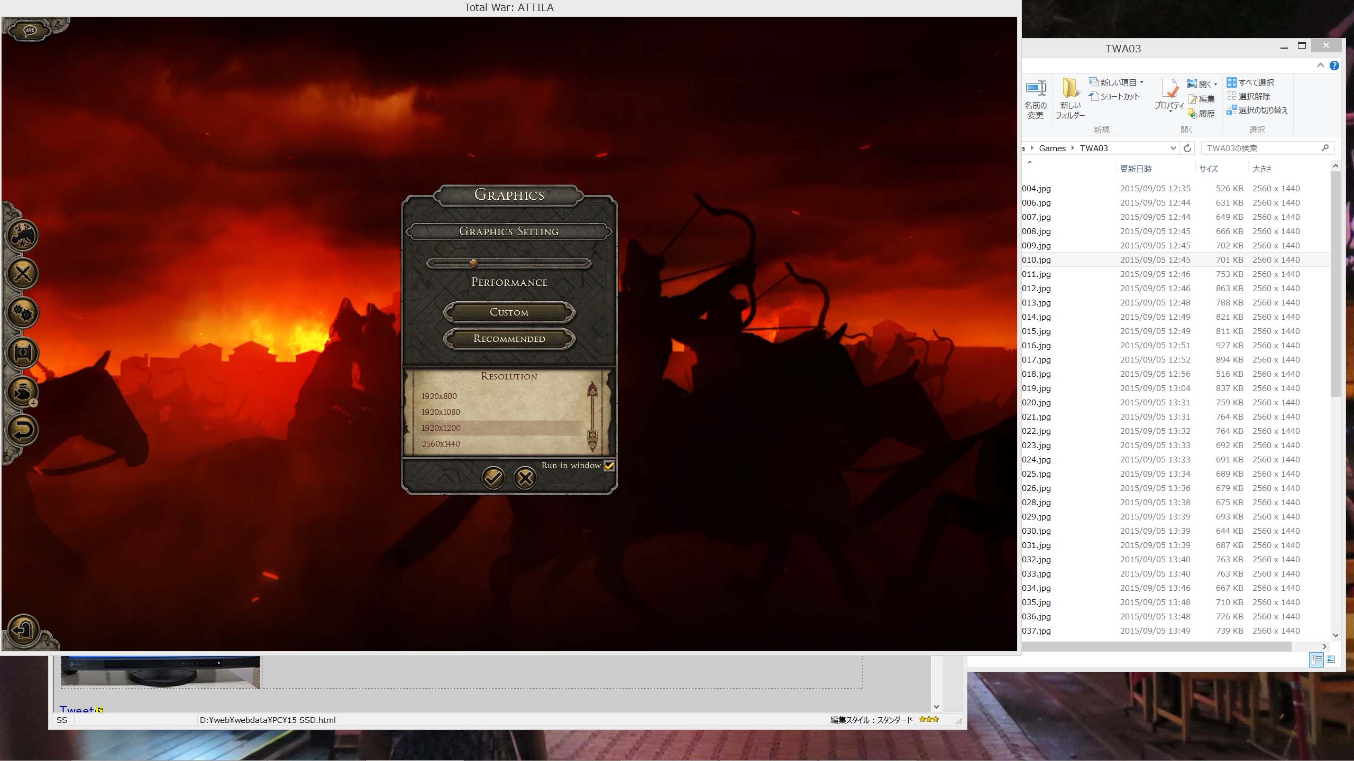
Task: Sort by the 更新日時 column header
Action: coord(1136,169)
